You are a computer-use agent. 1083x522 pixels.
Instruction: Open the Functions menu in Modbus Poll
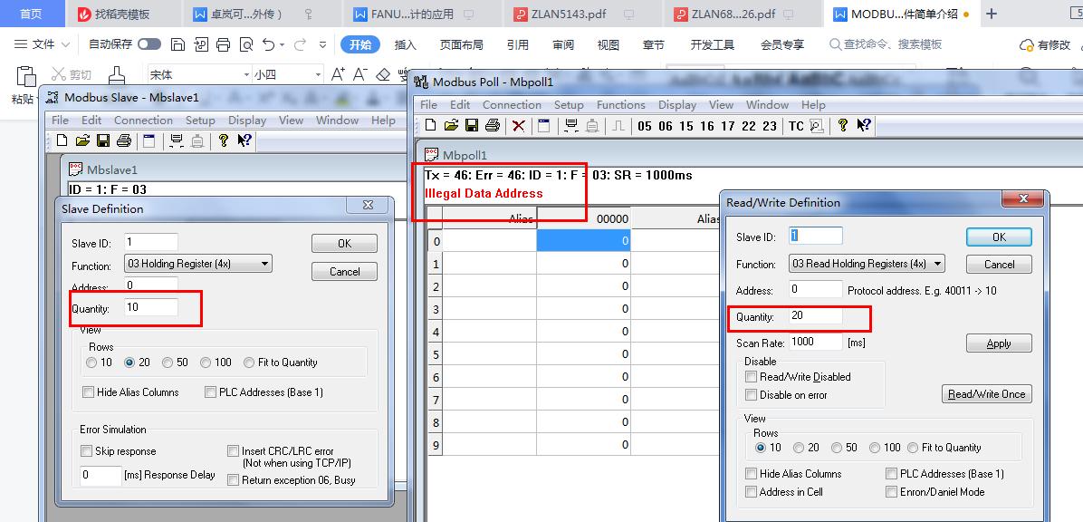click(620, 104)
